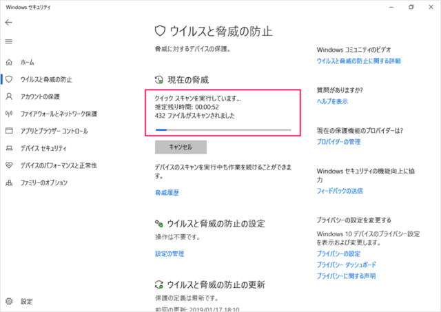
Task: Click the current threats clock icon
Action: coord(159,80)
